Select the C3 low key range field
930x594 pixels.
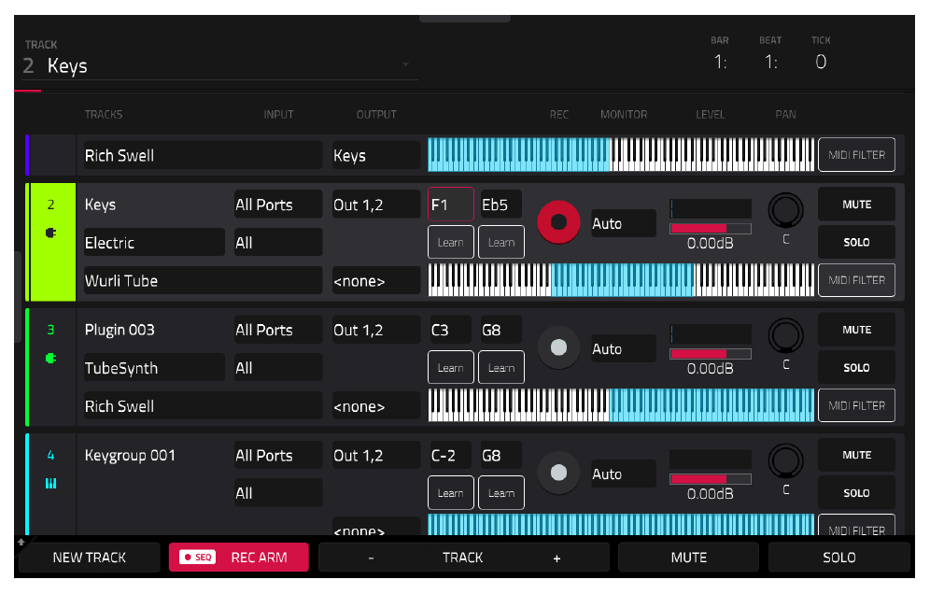(x=451, y=330)
